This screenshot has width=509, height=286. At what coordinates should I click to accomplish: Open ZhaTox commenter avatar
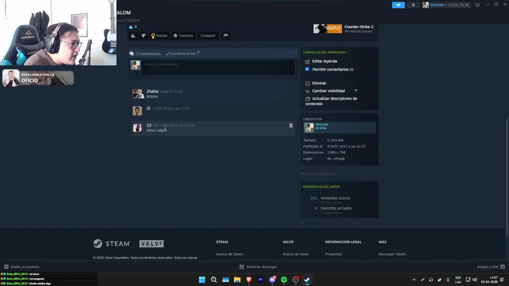tap(137, 94)
